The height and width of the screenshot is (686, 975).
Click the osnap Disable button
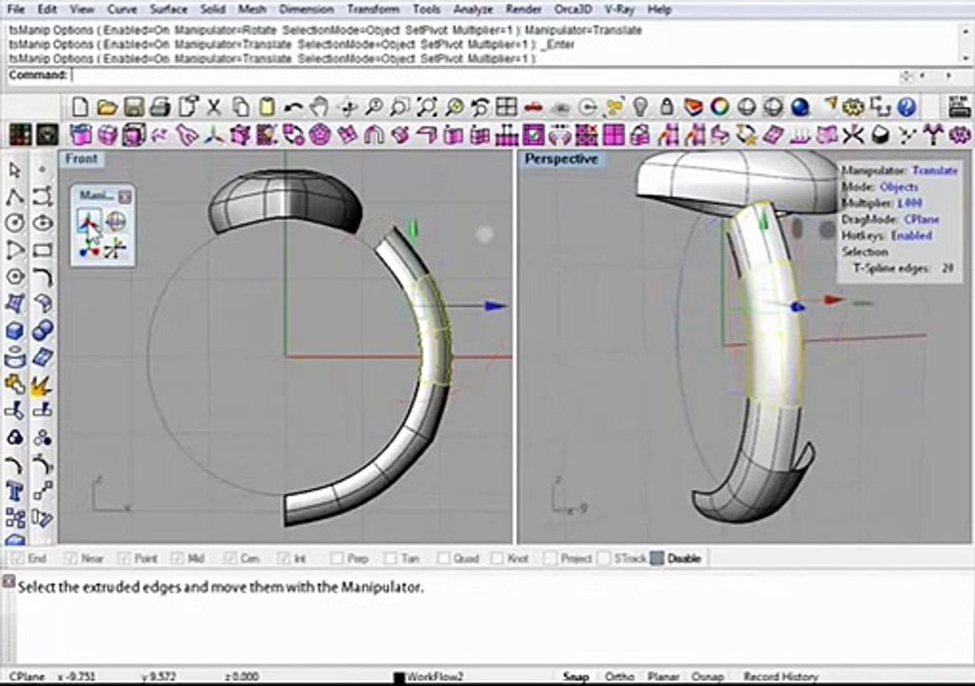coord(677,558)
